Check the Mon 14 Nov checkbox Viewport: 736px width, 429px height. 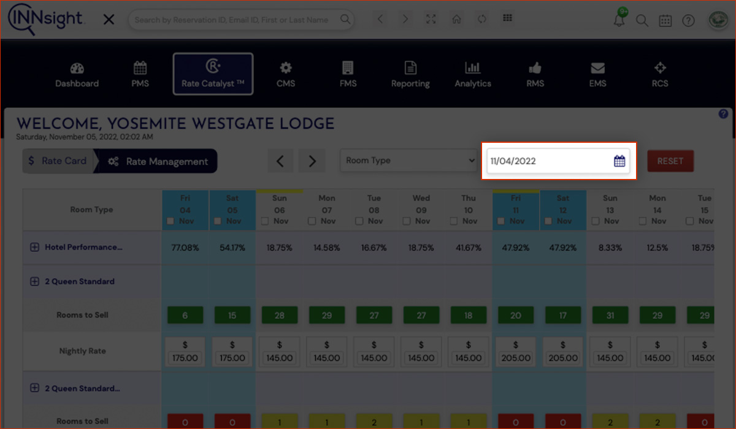pyautogui.click(x=643, y=221)
